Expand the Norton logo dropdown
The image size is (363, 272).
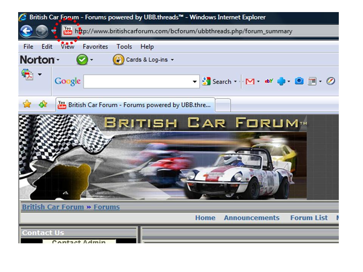[58, 60]
